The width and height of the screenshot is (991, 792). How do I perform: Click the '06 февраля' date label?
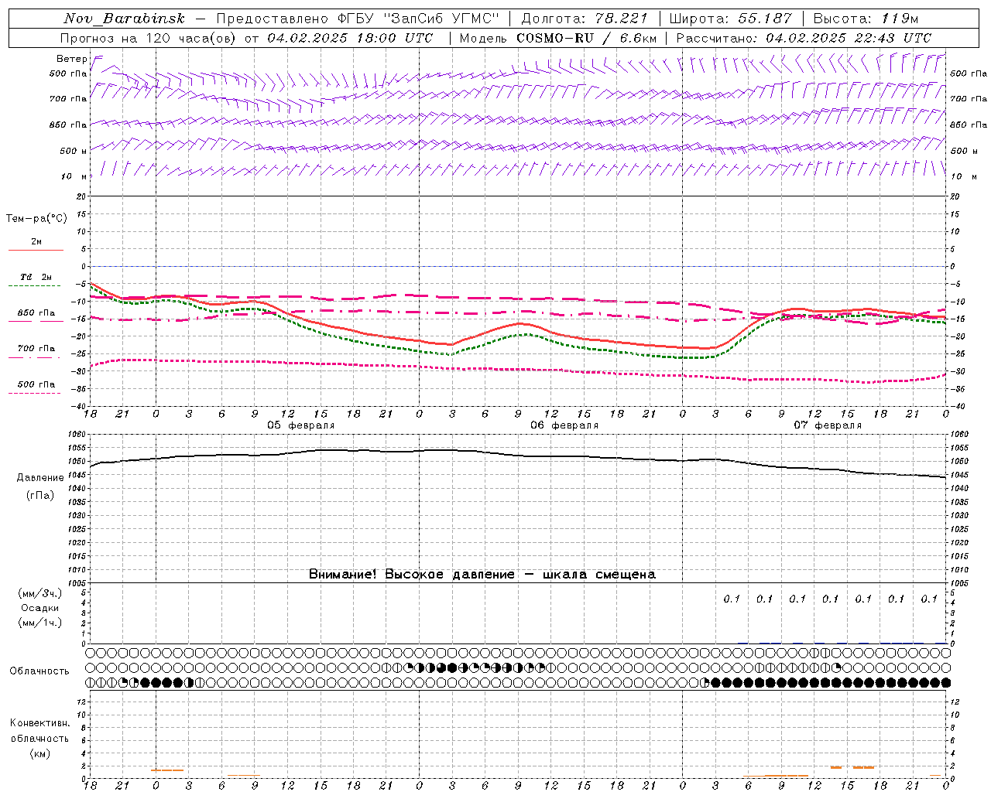click(564, 425)
